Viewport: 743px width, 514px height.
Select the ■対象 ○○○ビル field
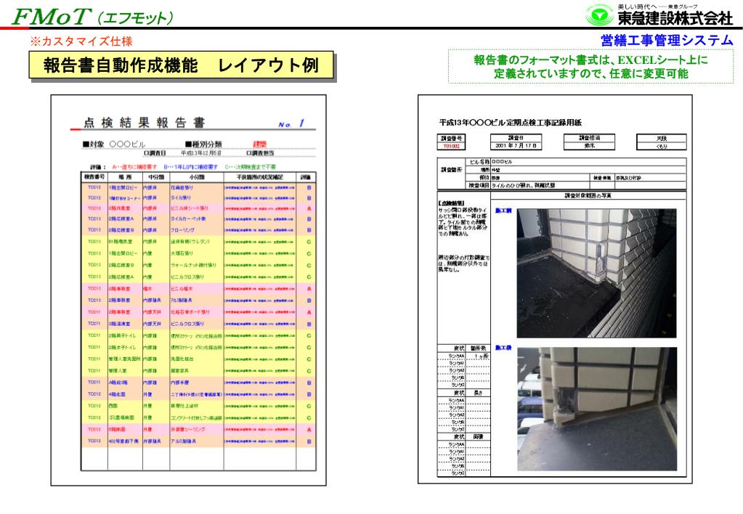coord(114,144)
